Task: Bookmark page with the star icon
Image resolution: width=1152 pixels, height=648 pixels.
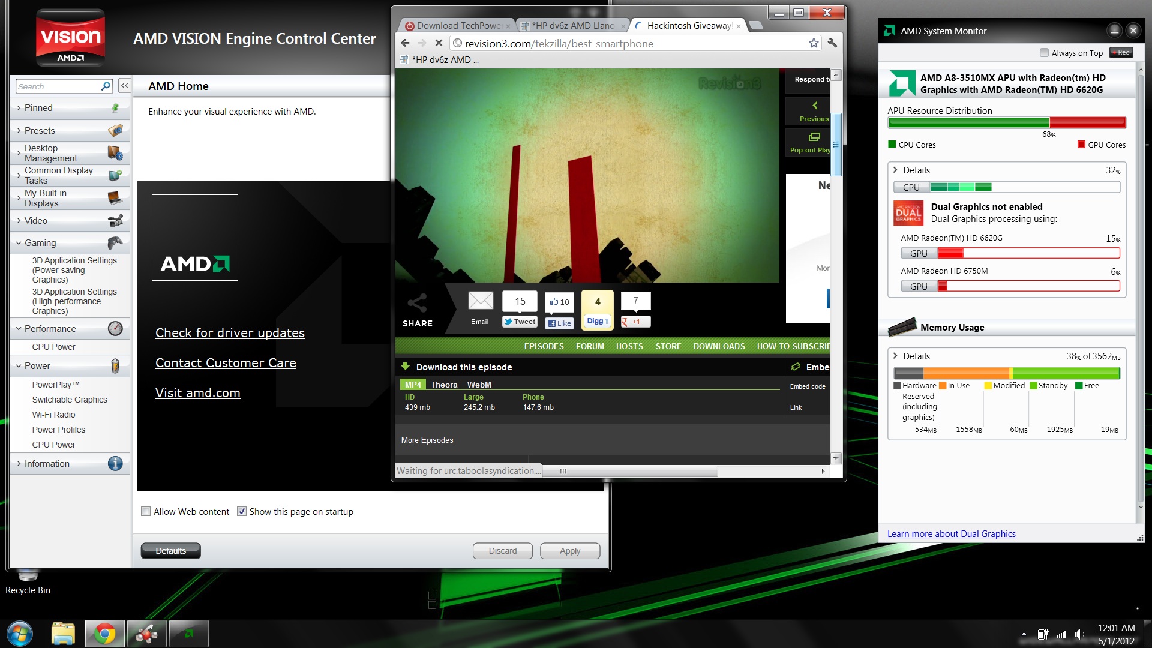Action: [x=814, y=43]
